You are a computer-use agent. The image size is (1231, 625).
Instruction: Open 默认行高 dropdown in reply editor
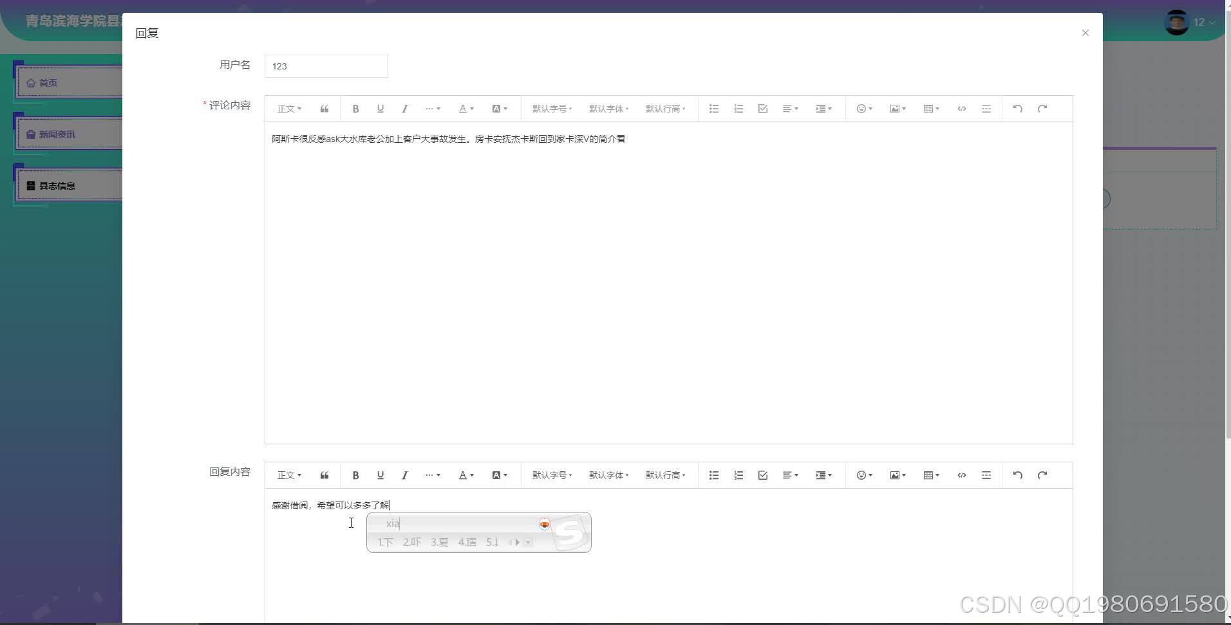[x=665, y=475]
